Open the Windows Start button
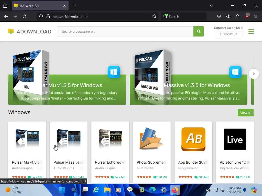Screen dimensions: 262x196 coord(62,190)
